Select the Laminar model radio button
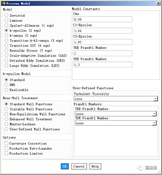 pyautogui.click(x=6, y=20)
